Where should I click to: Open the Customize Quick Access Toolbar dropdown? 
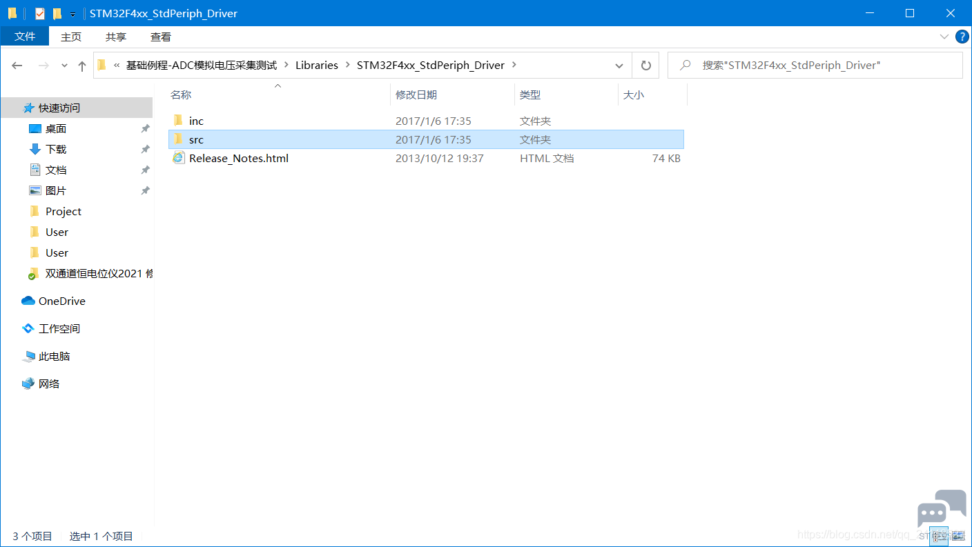72,14
